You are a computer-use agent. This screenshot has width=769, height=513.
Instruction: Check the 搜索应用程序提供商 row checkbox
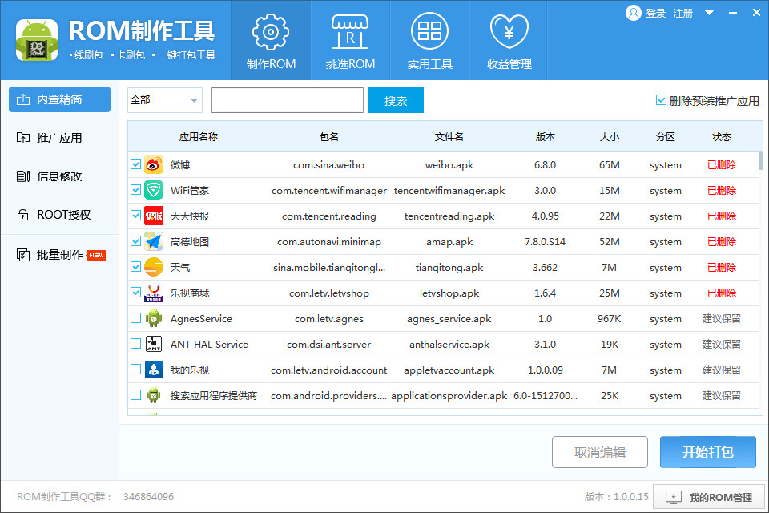coord(136,394)
